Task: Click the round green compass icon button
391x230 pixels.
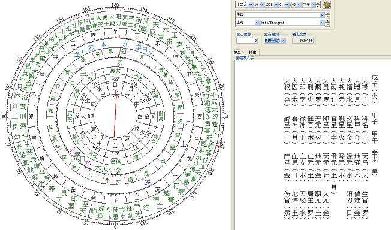Action: 327,4
